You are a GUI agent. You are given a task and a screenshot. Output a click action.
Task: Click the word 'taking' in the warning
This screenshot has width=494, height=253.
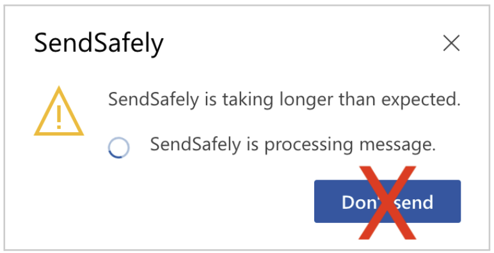pyautogui.click(x=248, y=100)
